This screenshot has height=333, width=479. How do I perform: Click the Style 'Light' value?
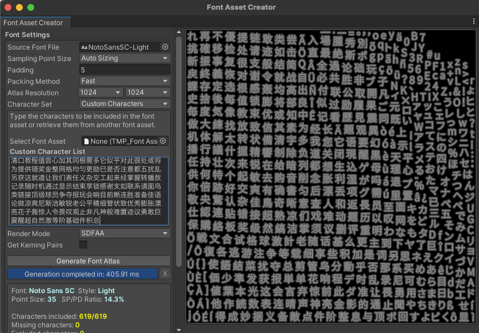click(x=107, y=290)
